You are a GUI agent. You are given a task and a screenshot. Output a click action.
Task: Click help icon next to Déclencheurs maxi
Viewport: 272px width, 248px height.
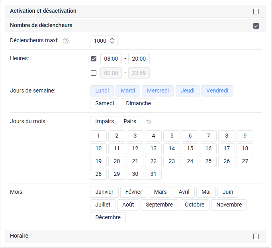pos(66,41)
